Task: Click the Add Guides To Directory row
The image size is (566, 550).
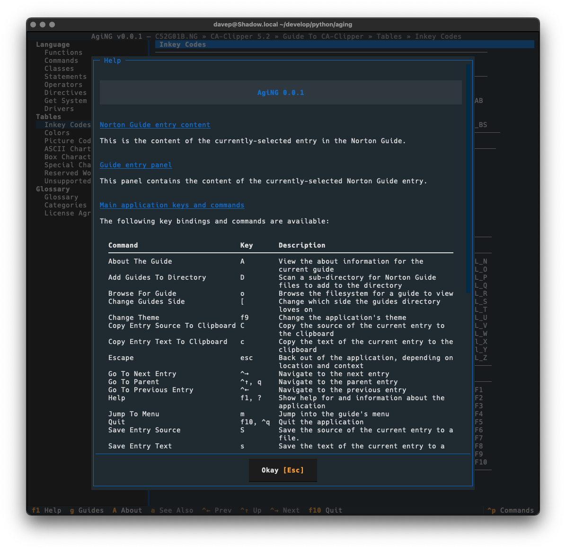Action: coord(281,281)
